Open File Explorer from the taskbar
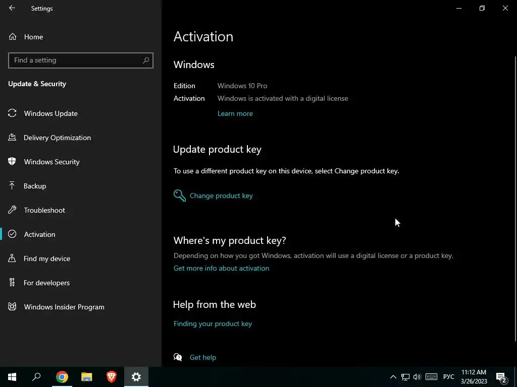This screenshot has width=517, height=387. point(87,377)
